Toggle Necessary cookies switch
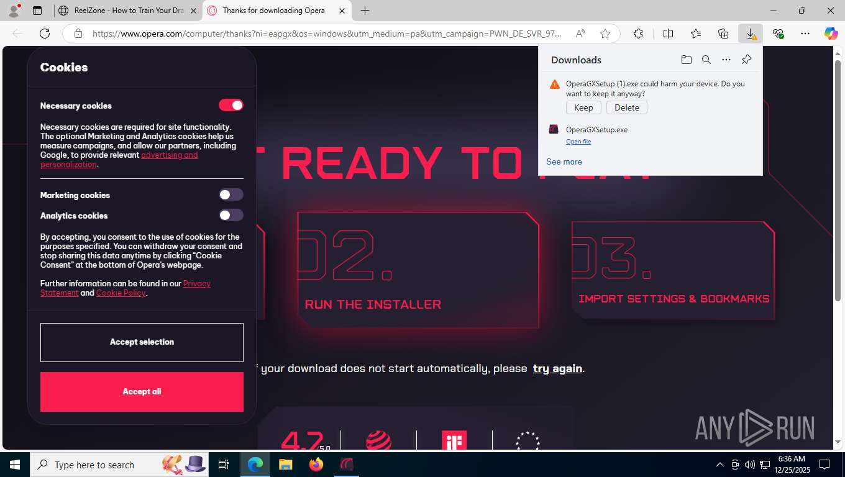Image resolution: width=845 pixels, height=477 pixels. click(x=231, y=105)
